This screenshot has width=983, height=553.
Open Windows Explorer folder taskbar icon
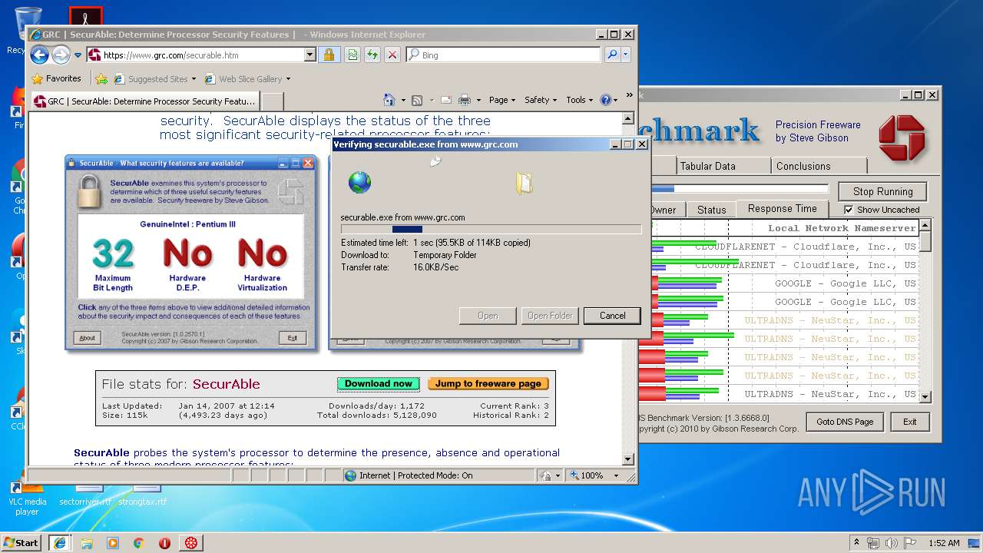coord(87,543)
